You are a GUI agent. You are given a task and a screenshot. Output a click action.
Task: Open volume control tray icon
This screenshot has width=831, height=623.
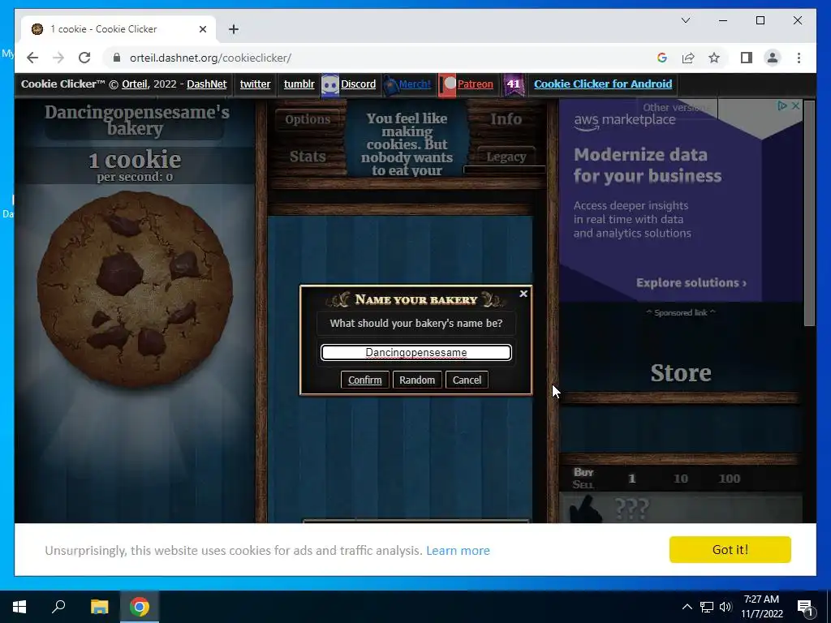click(726, 607)
